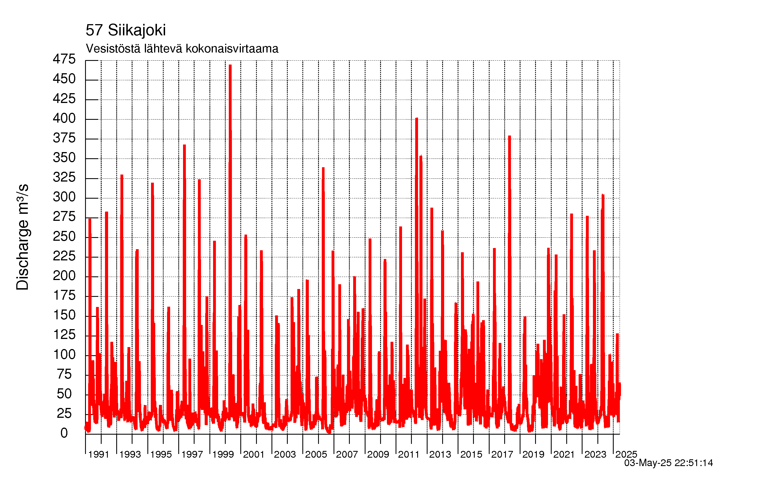758x477 pixels.
Task: Click the x-axis year label 1999
Action: pos(223,454)
